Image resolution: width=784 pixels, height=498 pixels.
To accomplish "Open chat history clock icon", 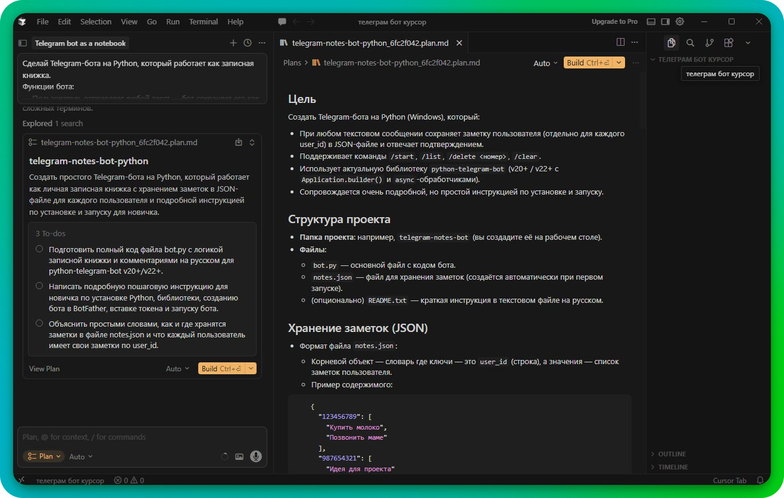I will pos(248,43).
